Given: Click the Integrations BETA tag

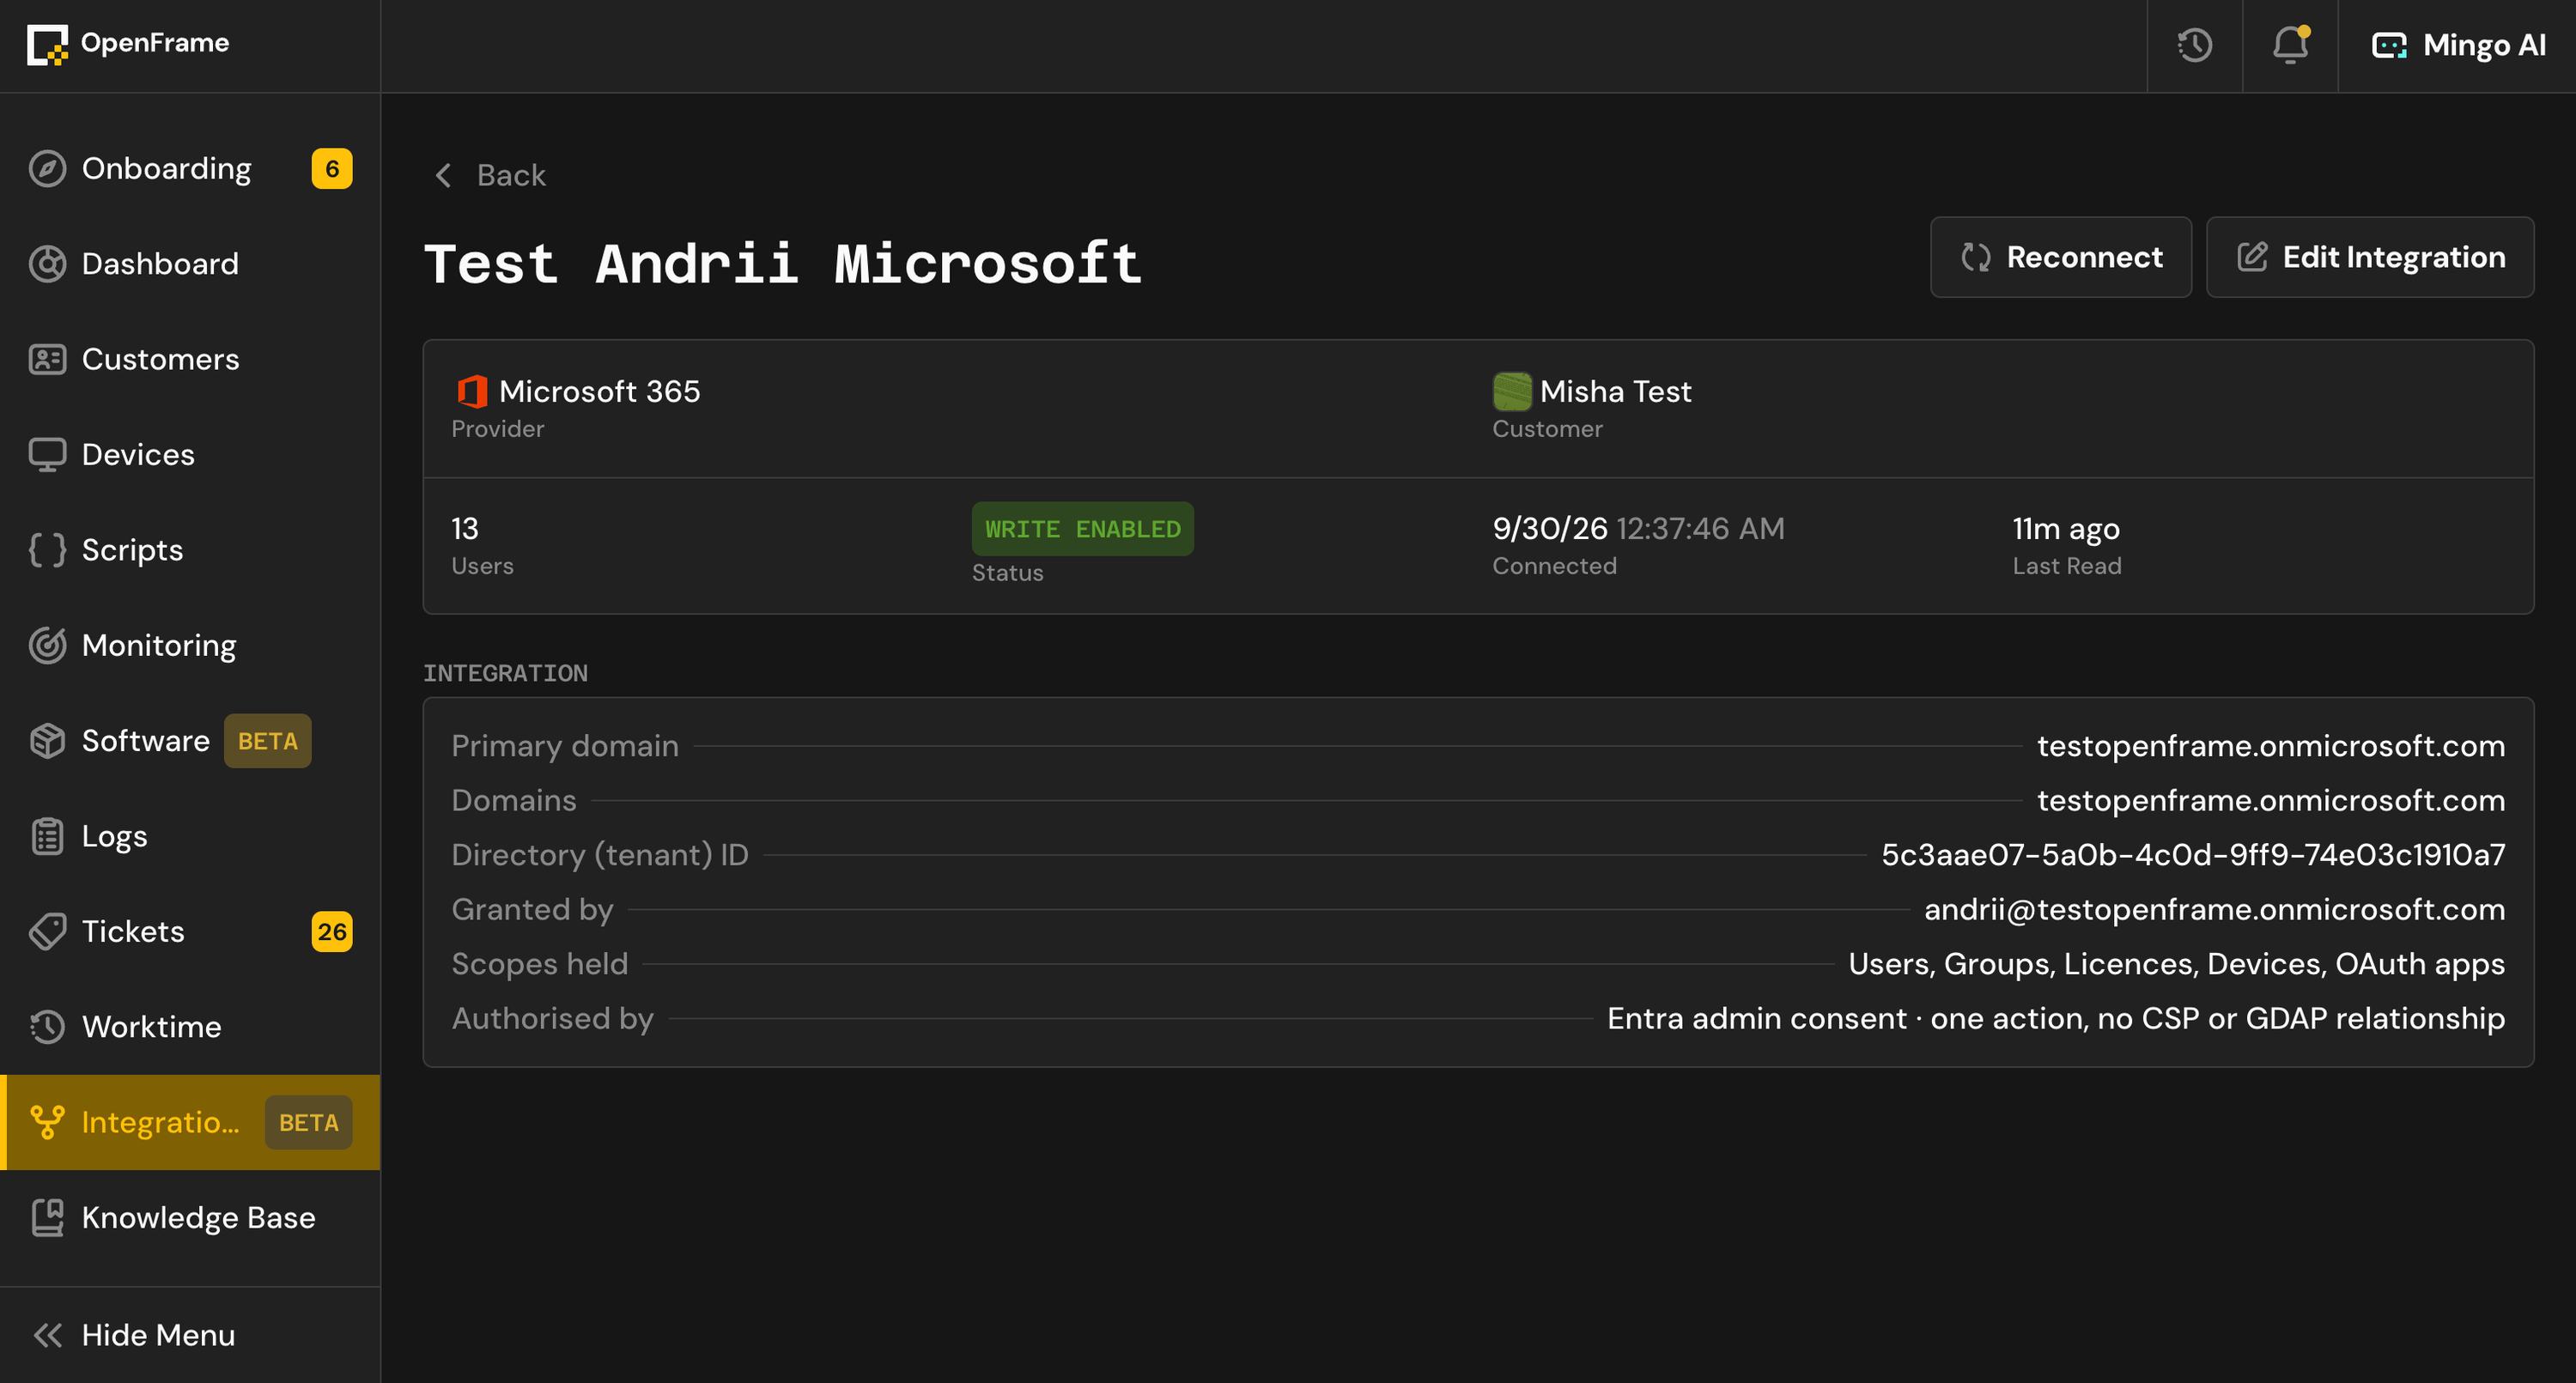Looking at the screenshot, I should pos(308,1122).
